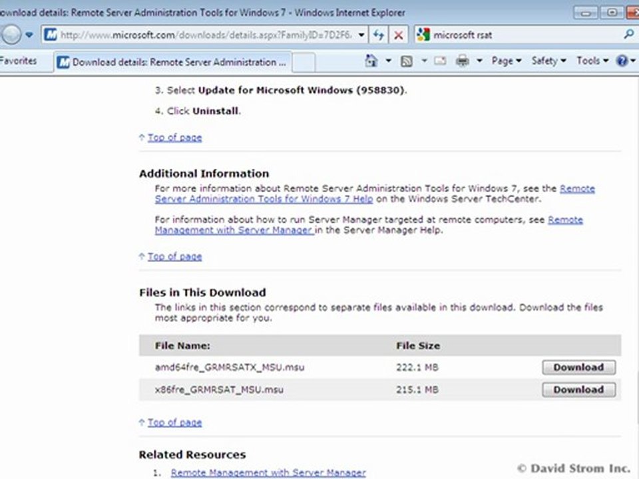
Task: Click the Microsoft site icon in address bar
Action: (x=51, y=35)
